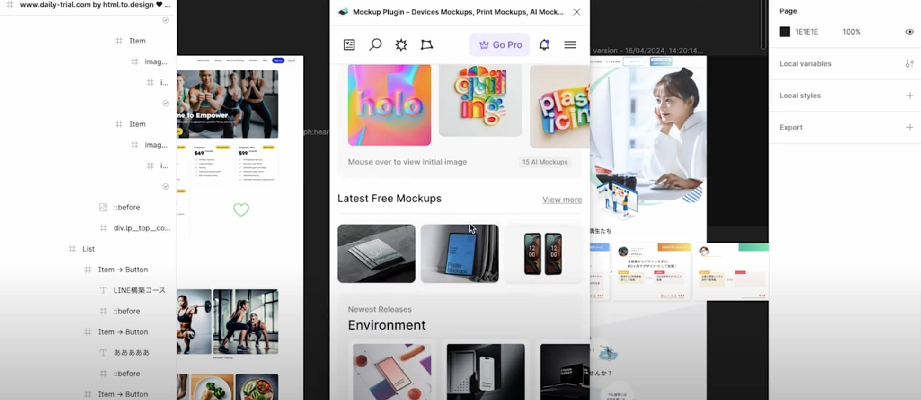The image size is (921, 400).
Task: Edit the page background opacity 100% field
Action: pyautogui.click(x=851, y=32)
